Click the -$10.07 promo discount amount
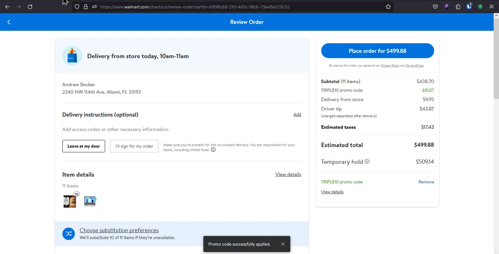 click(x=427, y=90)
